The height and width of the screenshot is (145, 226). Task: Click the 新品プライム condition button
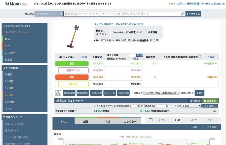click(73, 70)
